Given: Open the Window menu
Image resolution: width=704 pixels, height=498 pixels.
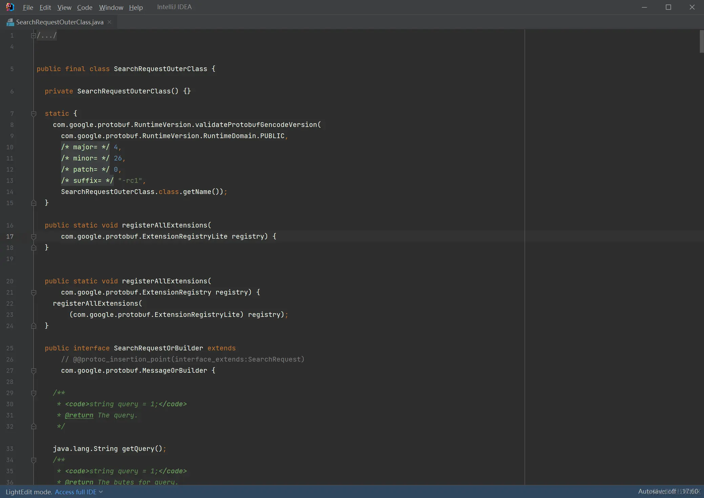Looking at the screenshot, I should pos(111,7).
